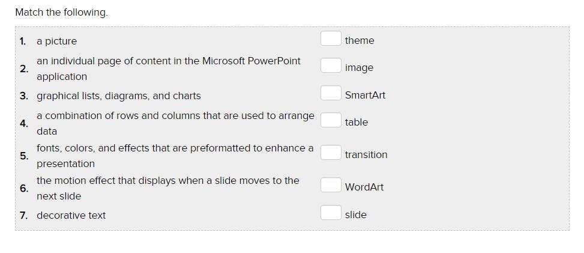Click the answer box beside theme
This screenshot has height=253, width=584.
point(330,38)
